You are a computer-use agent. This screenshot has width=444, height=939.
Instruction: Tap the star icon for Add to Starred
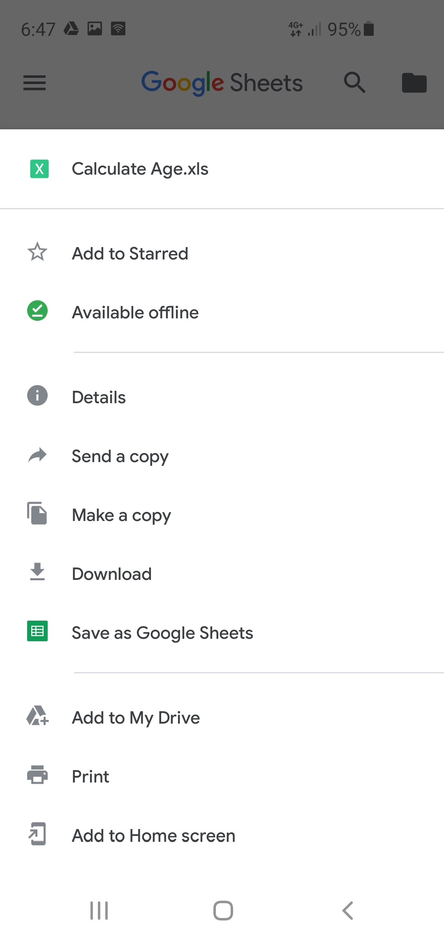coord(37,252)
